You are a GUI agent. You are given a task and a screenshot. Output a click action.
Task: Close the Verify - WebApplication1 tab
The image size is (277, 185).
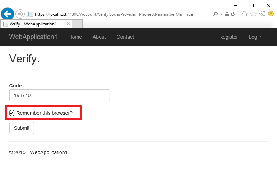[x=68, y=24]
